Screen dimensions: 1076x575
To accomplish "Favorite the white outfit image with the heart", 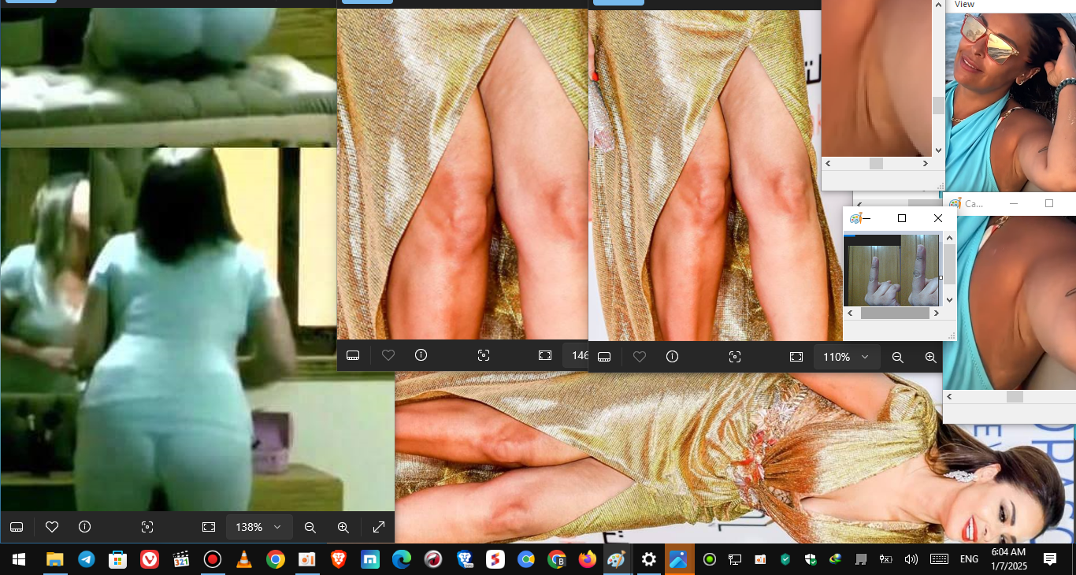I will coord(52,527).
